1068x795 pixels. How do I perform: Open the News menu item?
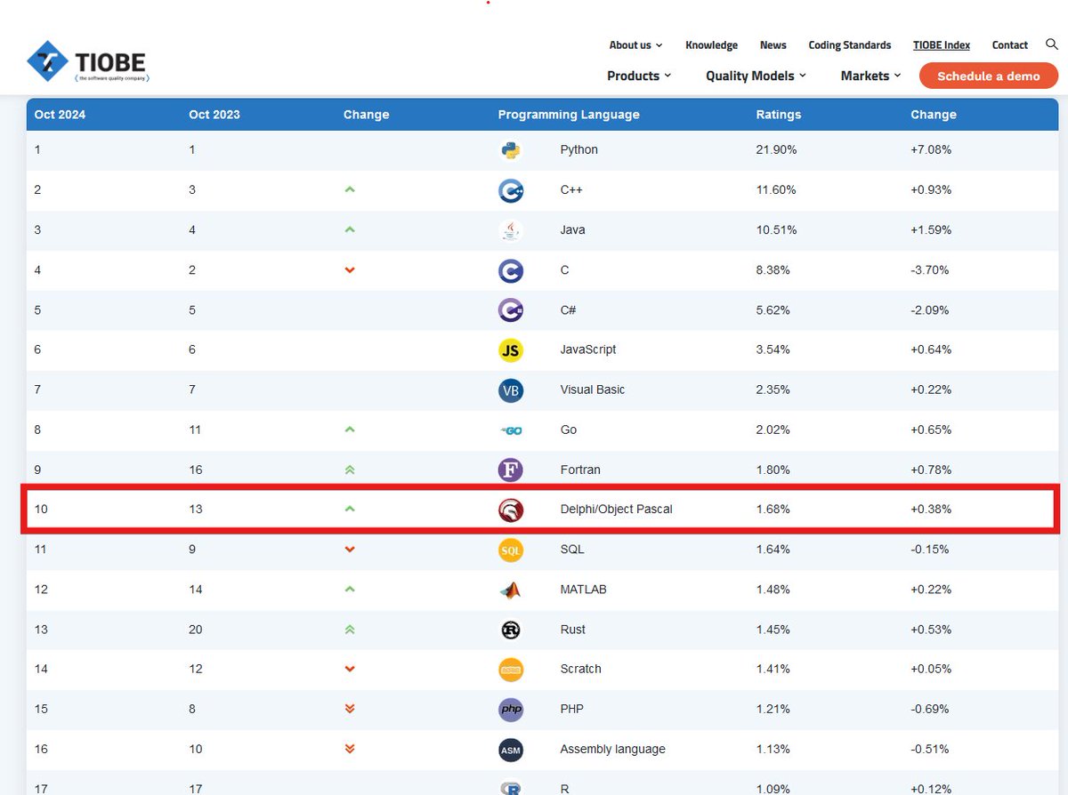773,44
